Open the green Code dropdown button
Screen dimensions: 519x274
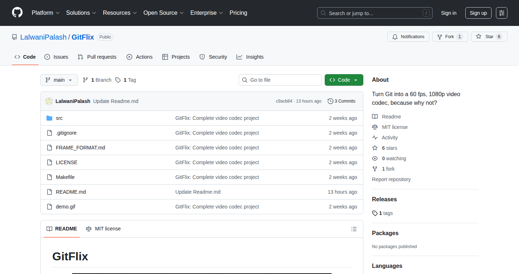coord(344,80)
